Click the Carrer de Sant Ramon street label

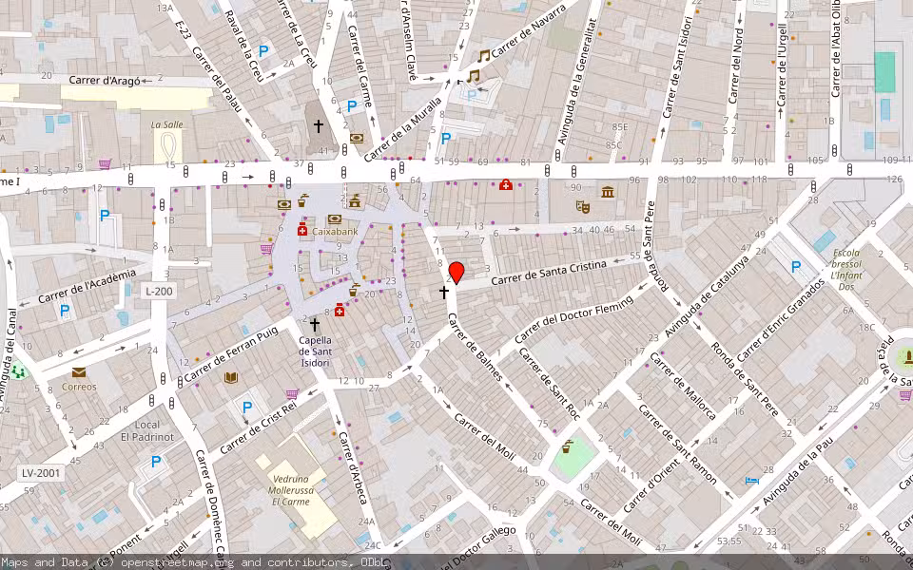pyautogui.click(x=678, y=445)
